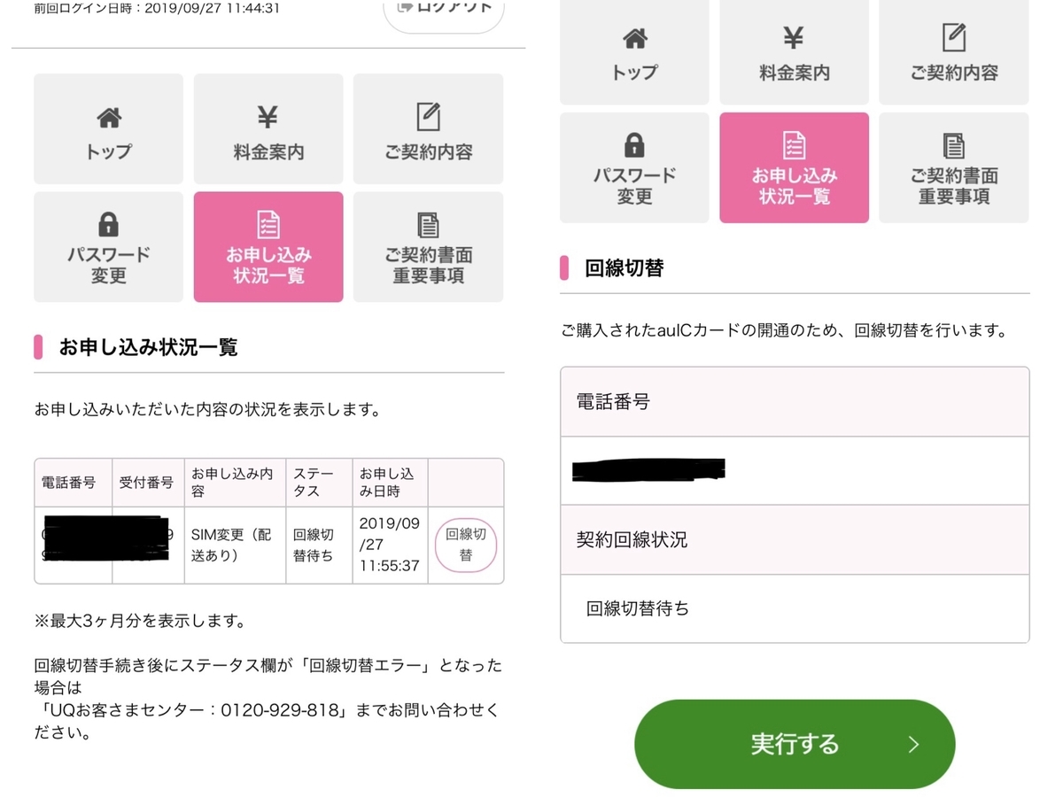Click the ステータス column header in the table
Image resolution: width=1063 pixels, height=797 pixels.
[317, 482]
